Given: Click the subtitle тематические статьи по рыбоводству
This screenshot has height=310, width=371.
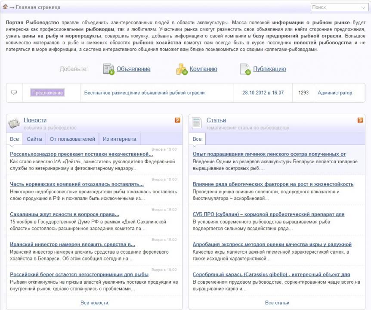Looking at the screenshot, I should 248,127.
